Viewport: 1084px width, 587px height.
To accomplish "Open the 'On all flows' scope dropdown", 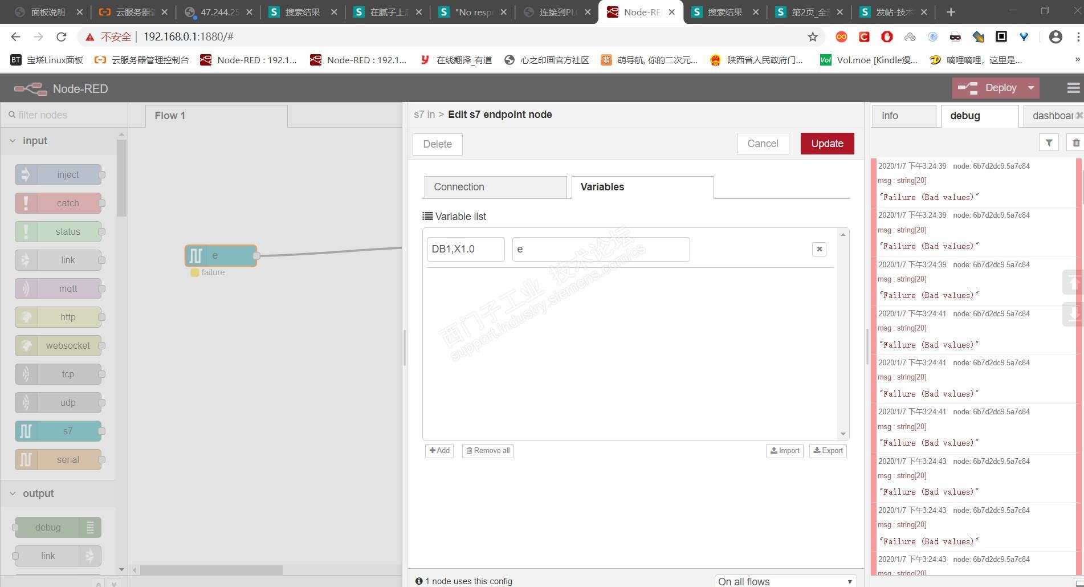I will click(x=785, y=581).
